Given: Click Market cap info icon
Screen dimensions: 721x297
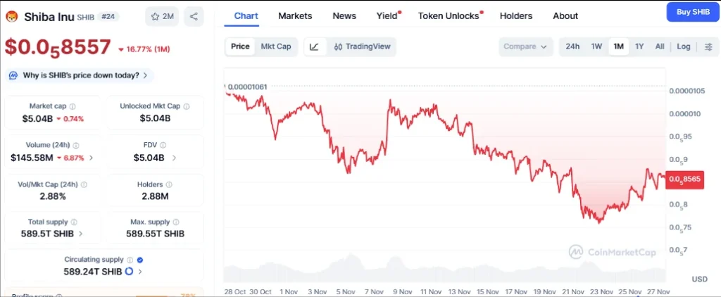Looking at the screenshot, I should click(x=73, y=106).
